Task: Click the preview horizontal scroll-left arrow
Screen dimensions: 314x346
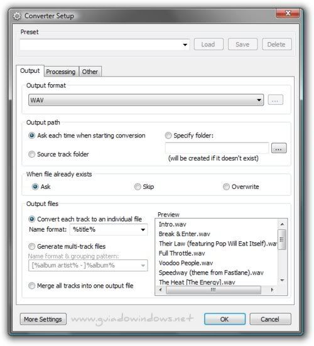Action: pyautogui.click(x=160, y=289)
